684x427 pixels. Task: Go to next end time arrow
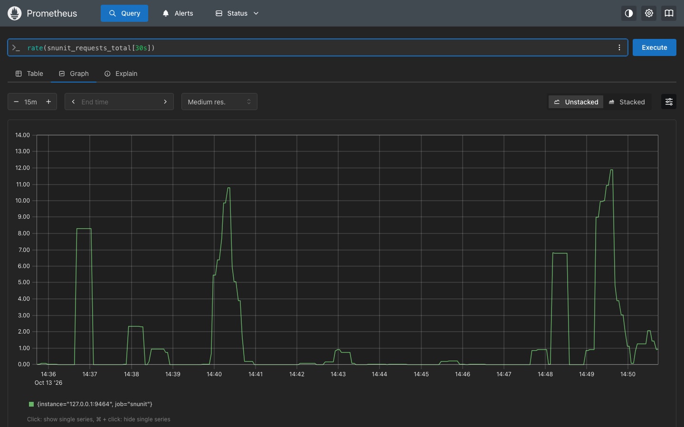pyautogui.click(x=165, y=102)
